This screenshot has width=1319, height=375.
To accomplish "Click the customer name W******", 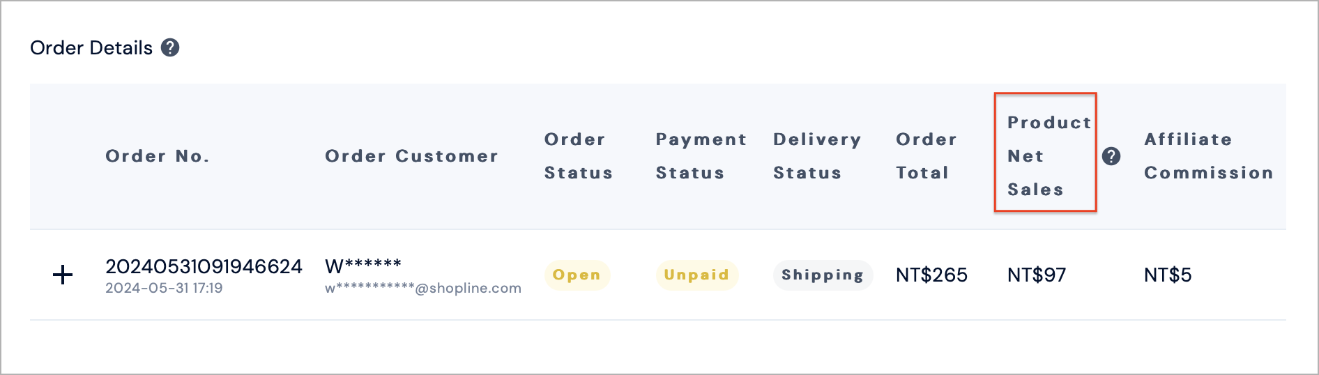I will click(363, 266).
